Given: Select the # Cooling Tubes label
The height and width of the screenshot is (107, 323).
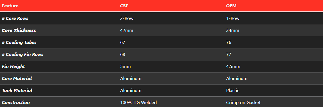Looking at the screenshot, I should [19, 43].
